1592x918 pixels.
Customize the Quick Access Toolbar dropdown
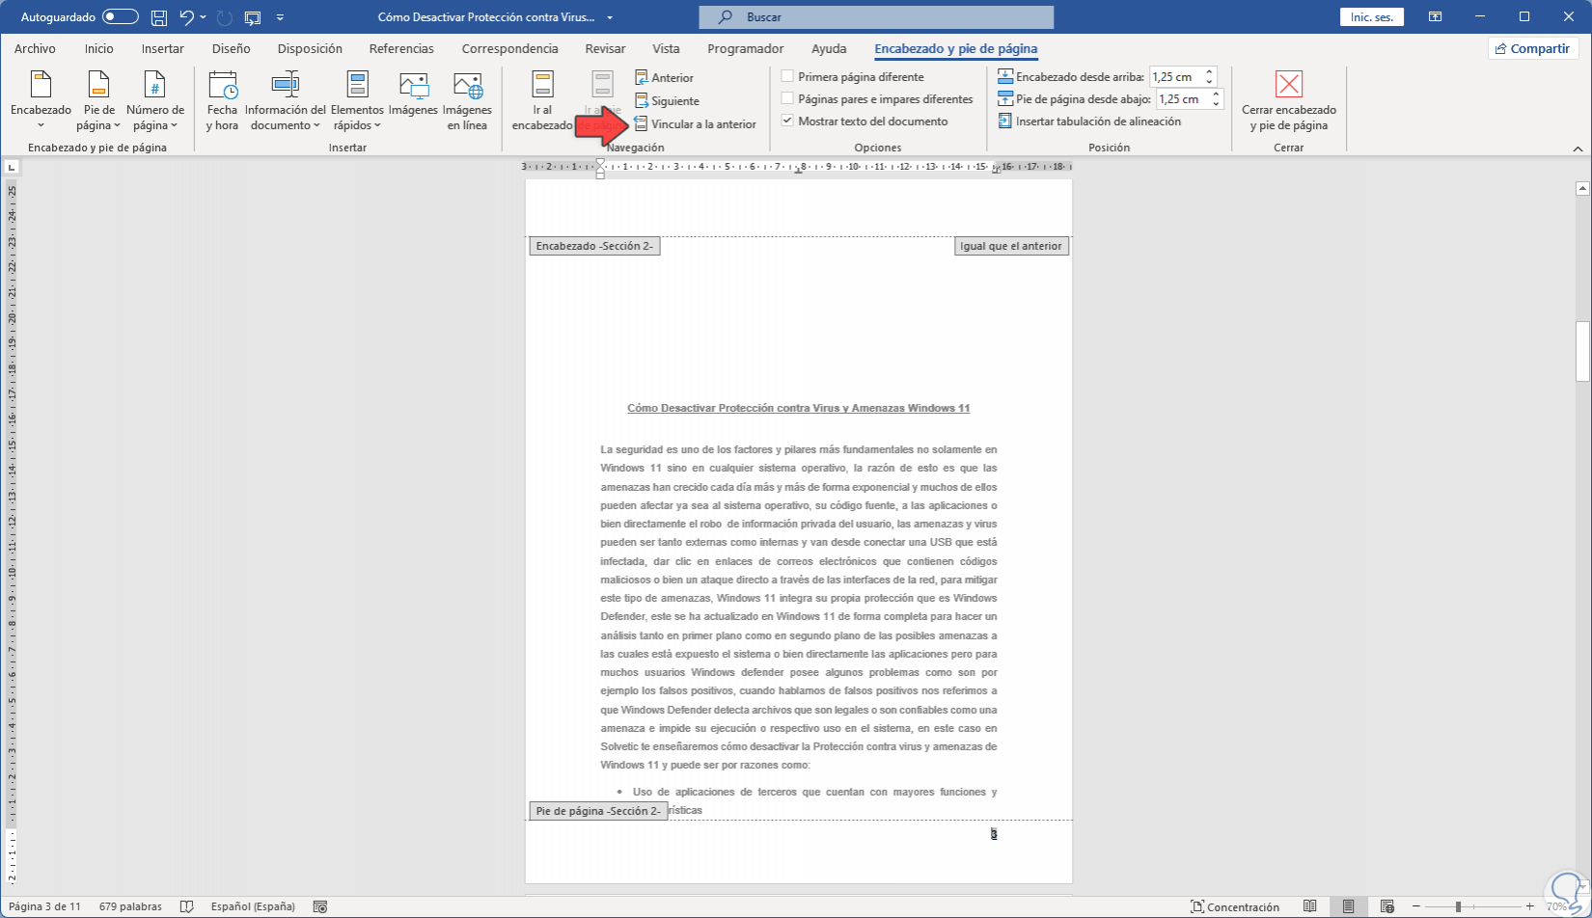280,17
